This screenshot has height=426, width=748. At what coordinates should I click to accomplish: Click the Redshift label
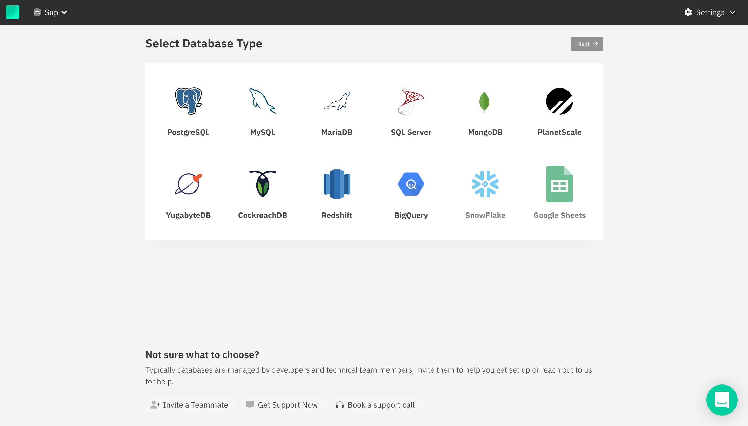coord(337,215)
